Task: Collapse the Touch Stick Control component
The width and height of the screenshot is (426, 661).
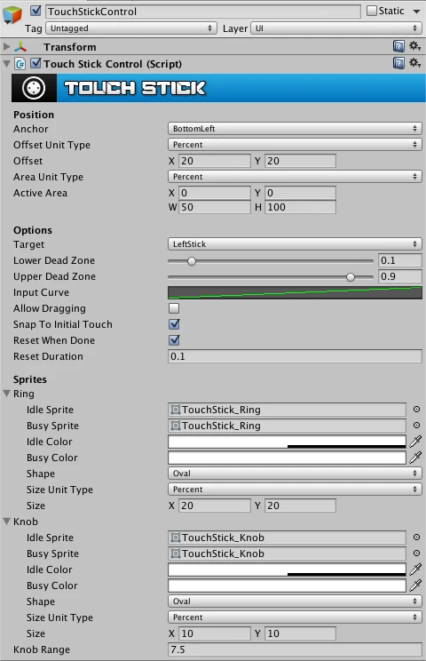Action: [x=6, y=64]
